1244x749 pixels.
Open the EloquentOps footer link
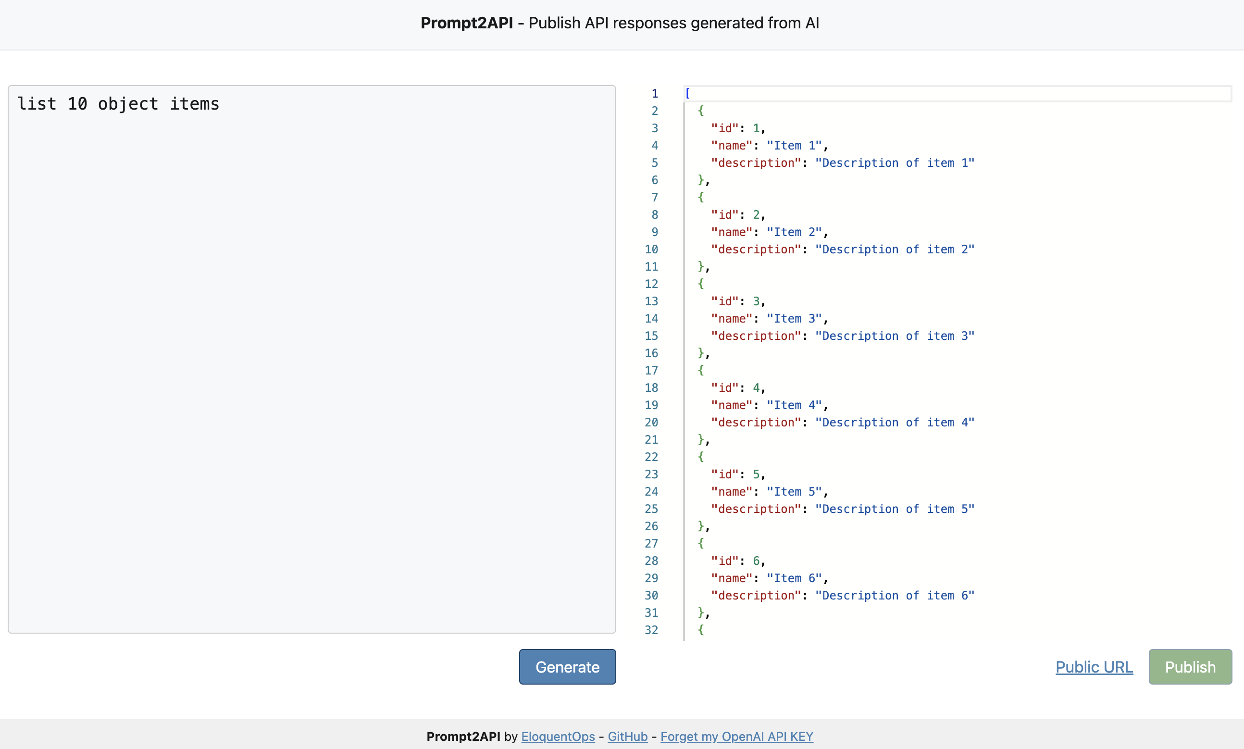(558, 737)
